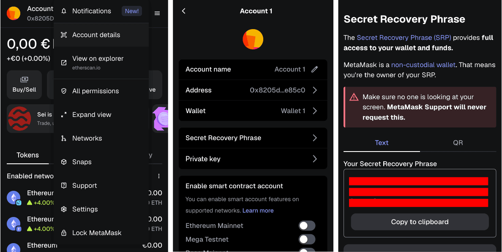Enable smart contract account on Ethereum Mainnet
Image resolution: width=502 pixels, height=252 pixels.
(307, 226)
